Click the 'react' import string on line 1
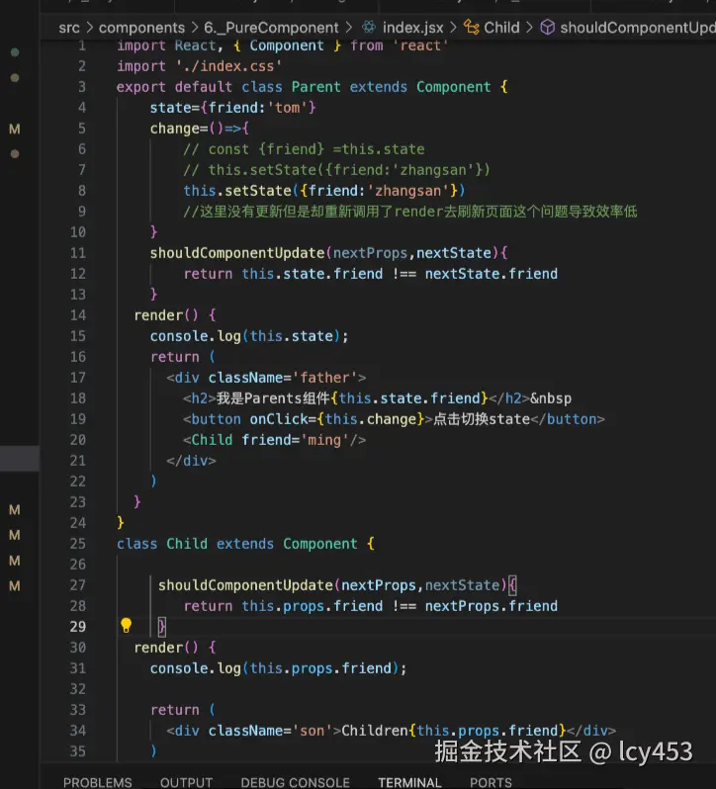Viewport: 716px width, 789px height. click(420, 45)
